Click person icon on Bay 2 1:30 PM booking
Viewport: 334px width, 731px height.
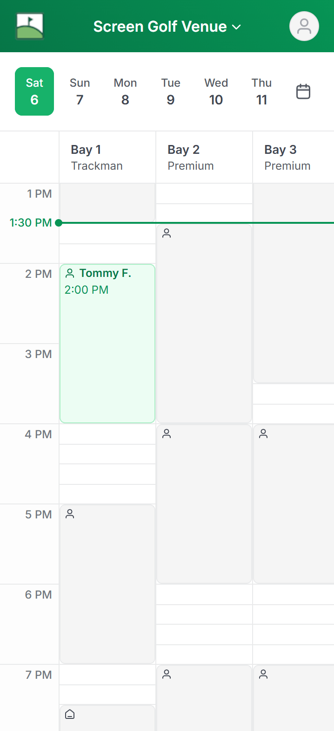pyautogui.click(x=167, y=234)
